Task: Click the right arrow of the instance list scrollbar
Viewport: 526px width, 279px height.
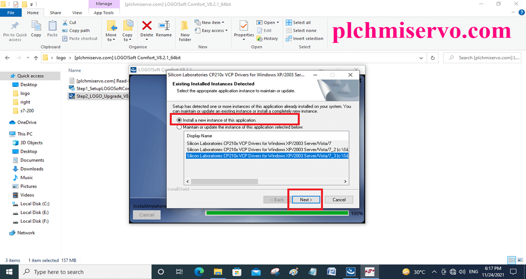Action: (345, 181)
